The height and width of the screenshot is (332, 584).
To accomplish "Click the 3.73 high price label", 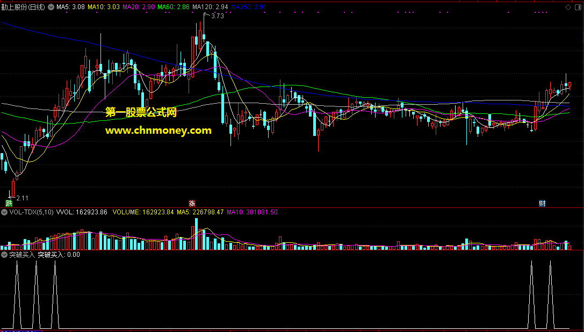I will (x=218, y=16).
